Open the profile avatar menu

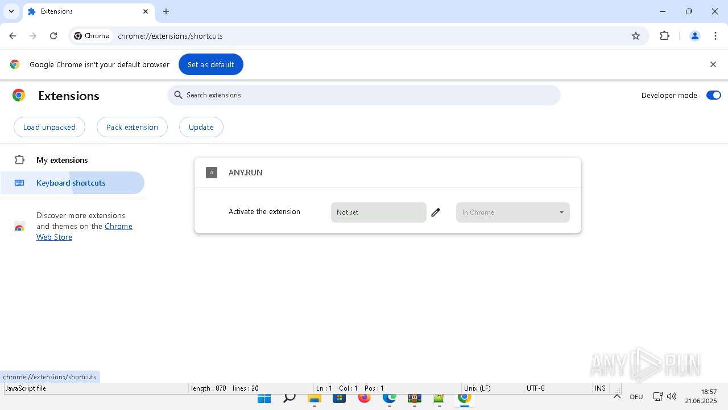(695, 36)
